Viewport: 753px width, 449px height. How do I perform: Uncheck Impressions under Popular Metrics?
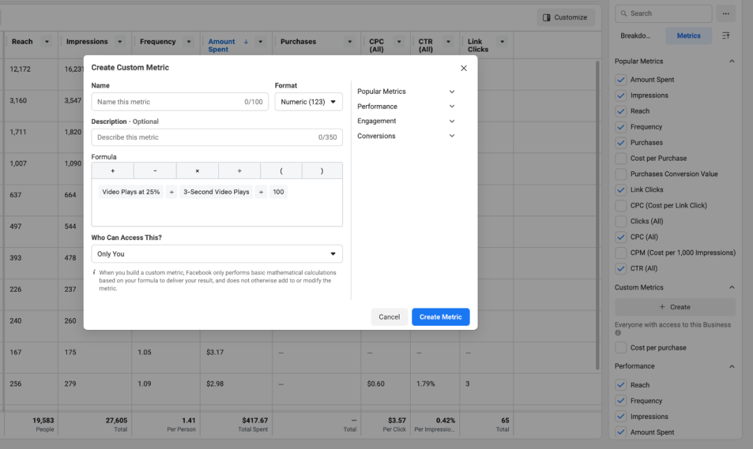(x=621, y=95)
